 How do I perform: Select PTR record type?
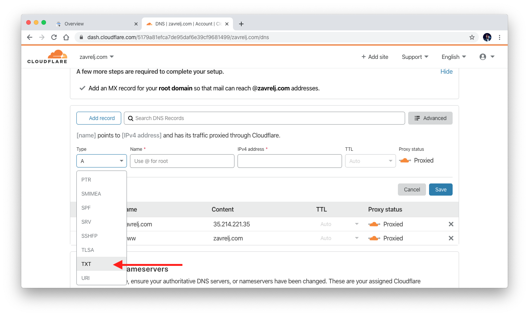click(x=101, y=180)
